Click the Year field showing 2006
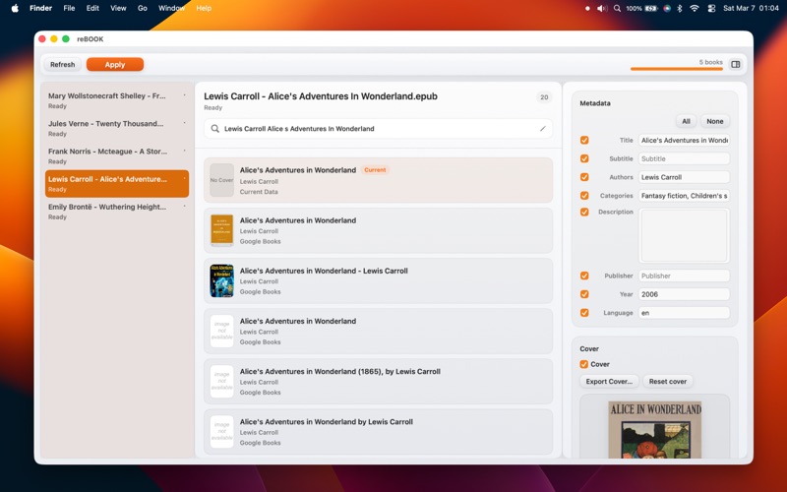 pyautogui.click(x=684, y=294)
